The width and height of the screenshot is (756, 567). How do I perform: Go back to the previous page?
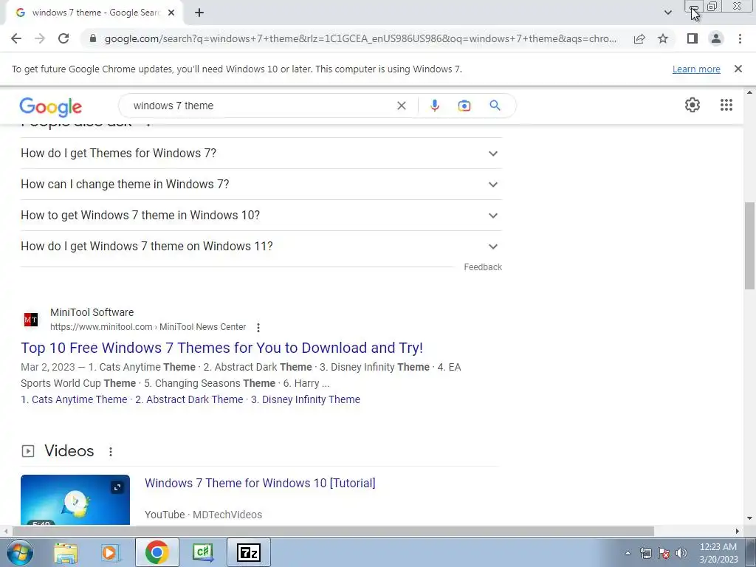(16, 38)
